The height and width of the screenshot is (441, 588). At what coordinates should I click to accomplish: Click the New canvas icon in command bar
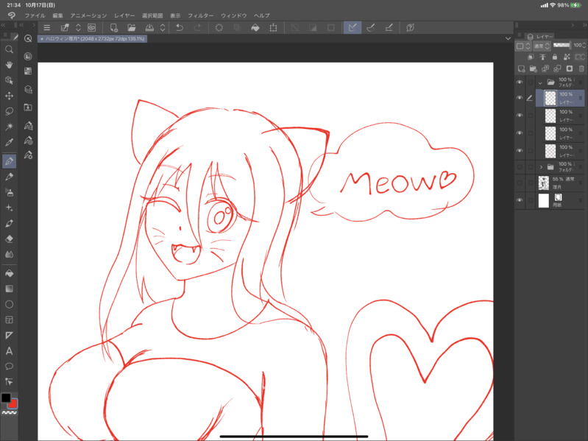pyautogui.click(x=113, y=27)
